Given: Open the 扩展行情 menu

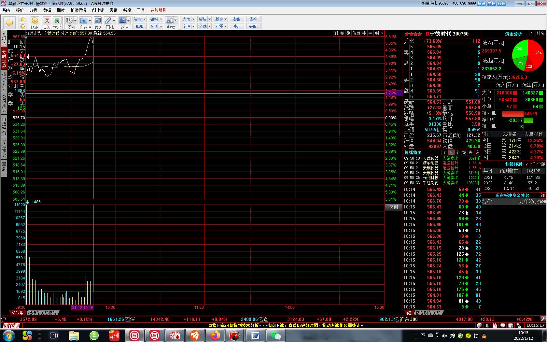Looking at the screenshot, I should [x=78, y=10].
